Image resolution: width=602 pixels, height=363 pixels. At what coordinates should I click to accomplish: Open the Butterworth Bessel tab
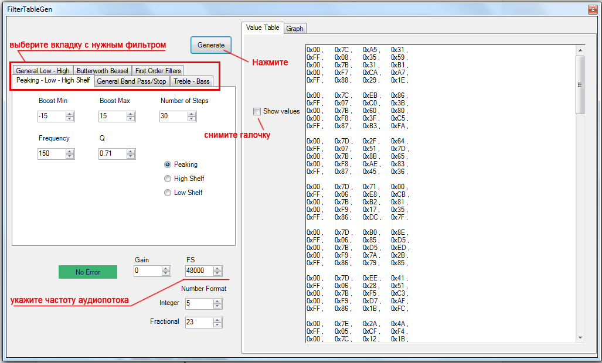tap(102, 71)
